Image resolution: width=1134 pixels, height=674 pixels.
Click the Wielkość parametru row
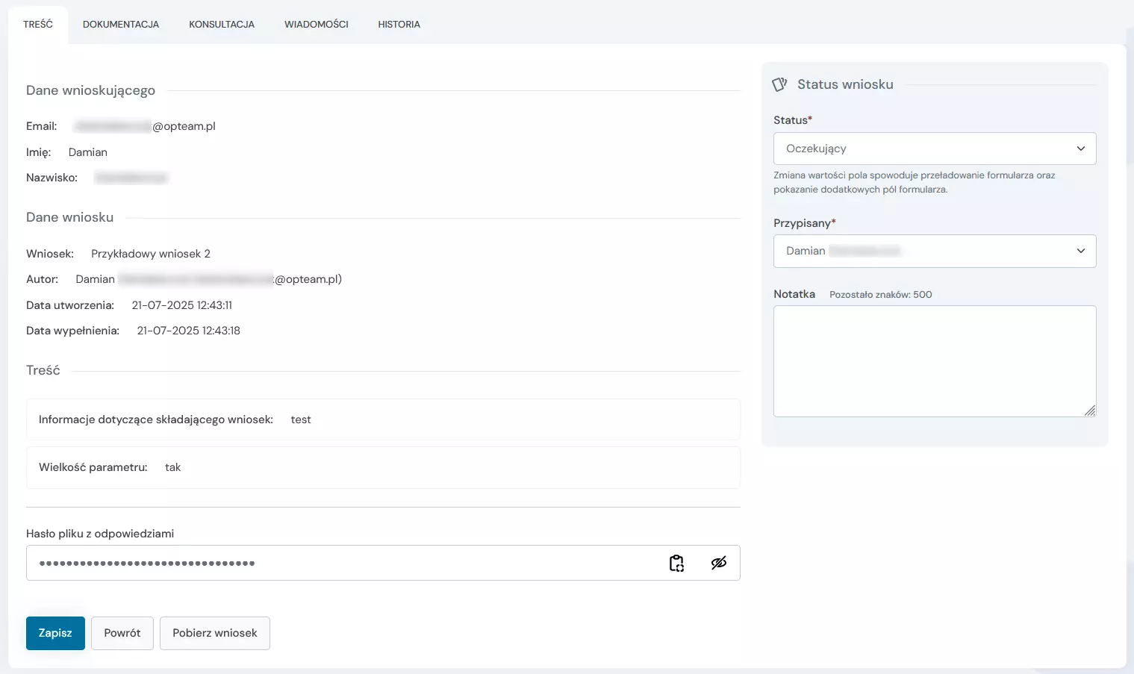pyautogui.click(x=383, y=467)
